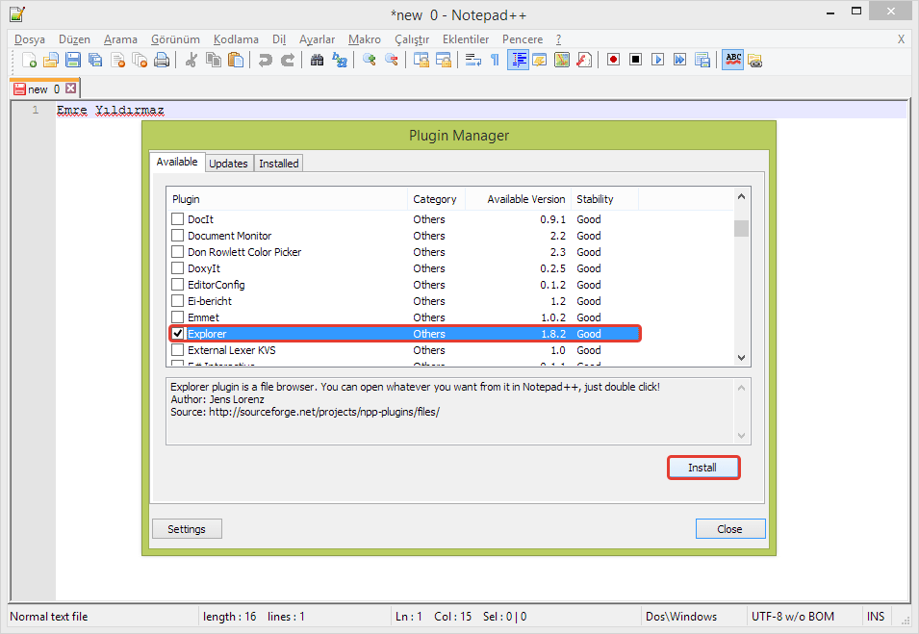Uncheck the Explorer plugin checkbox
The height and width of the screenshot is (634, 919).
[x=178, y=334]
